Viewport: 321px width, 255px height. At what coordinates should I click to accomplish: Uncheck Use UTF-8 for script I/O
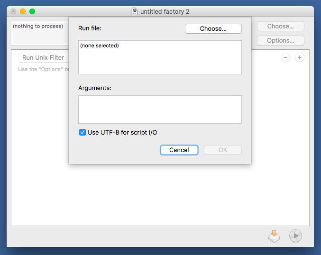[83, 133]
